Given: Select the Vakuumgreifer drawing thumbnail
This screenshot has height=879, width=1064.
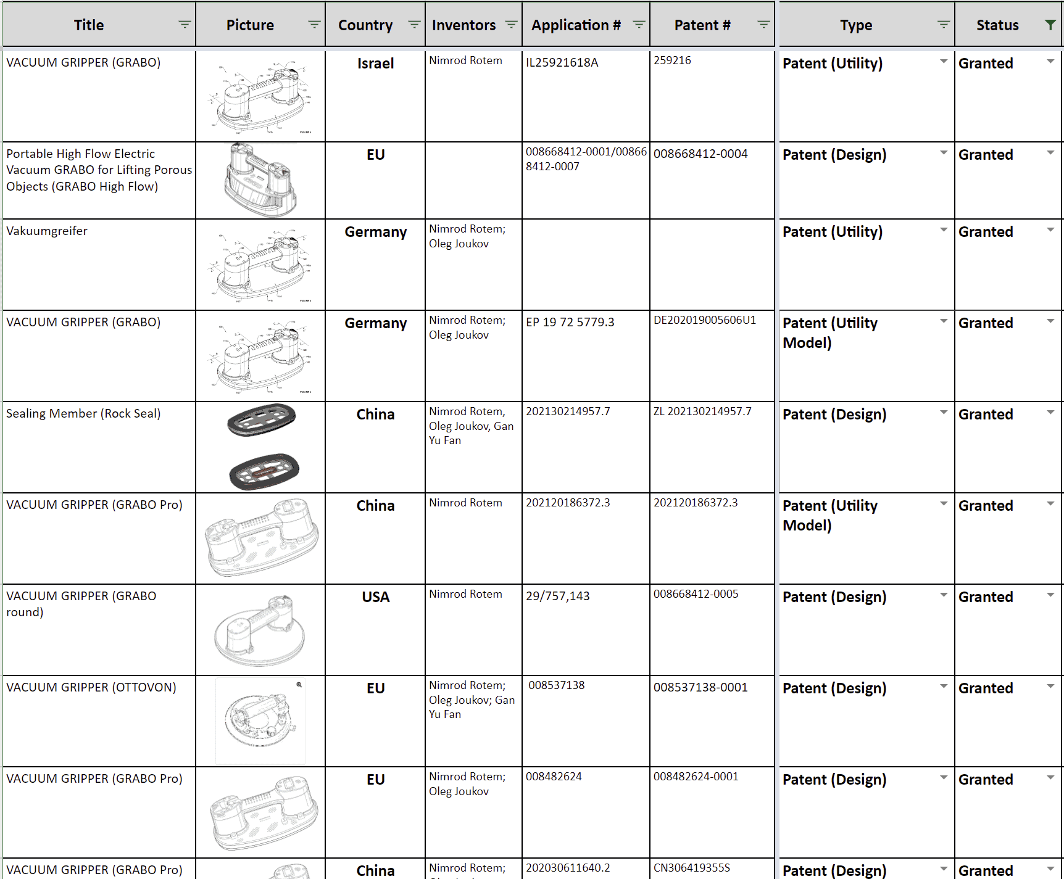Looking at the screenshot, I should click(x=260, y=265).
